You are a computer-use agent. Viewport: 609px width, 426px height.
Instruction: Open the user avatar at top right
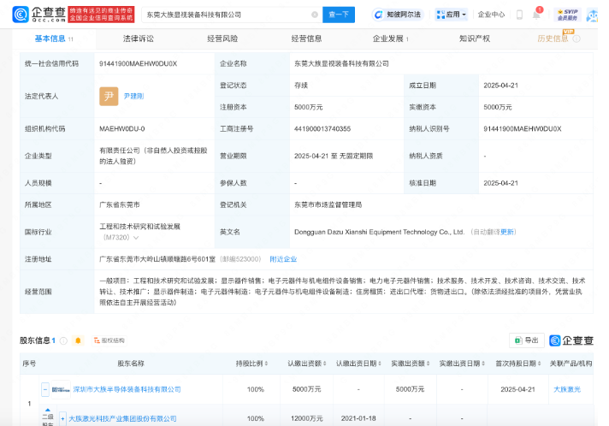click(592, 15)
